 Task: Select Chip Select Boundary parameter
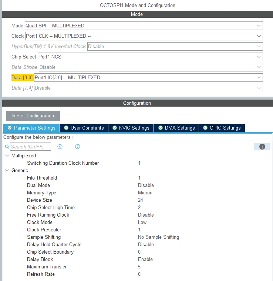pos(50,252)
